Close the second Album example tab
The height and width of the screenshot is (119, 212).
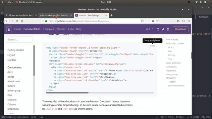[x=71, y=16]
